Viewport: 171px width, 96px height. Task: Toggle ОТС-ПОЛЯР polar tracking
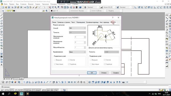click(19, 90)
